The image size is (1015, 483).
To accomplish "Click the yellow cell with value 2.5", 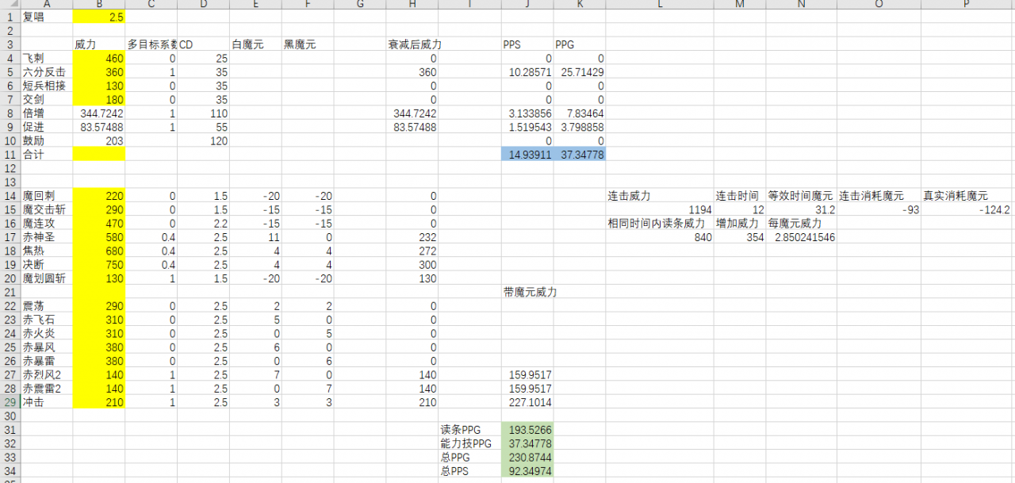I will point(98,16).
